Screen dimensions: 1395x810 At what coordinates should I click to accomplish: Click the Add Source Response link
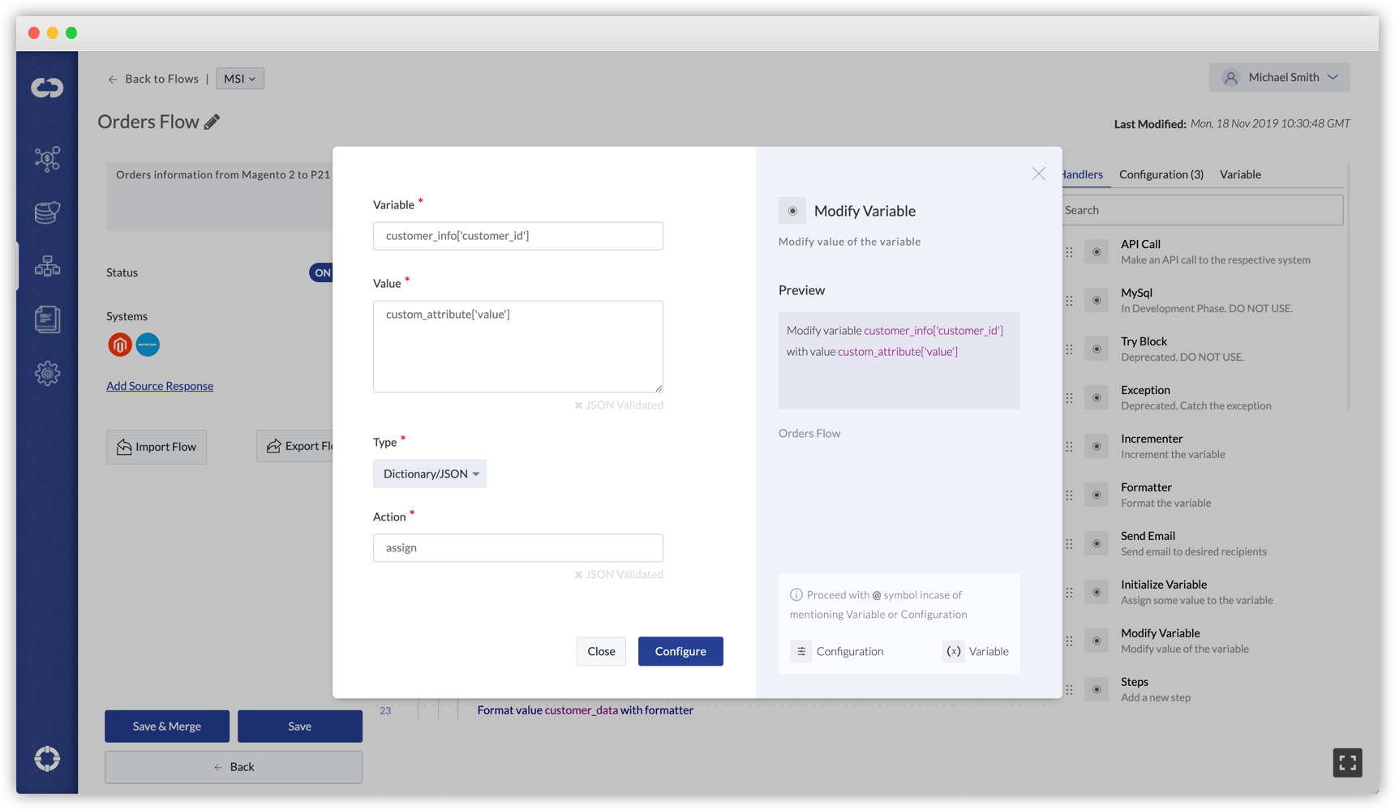click(x=160, y=386)
